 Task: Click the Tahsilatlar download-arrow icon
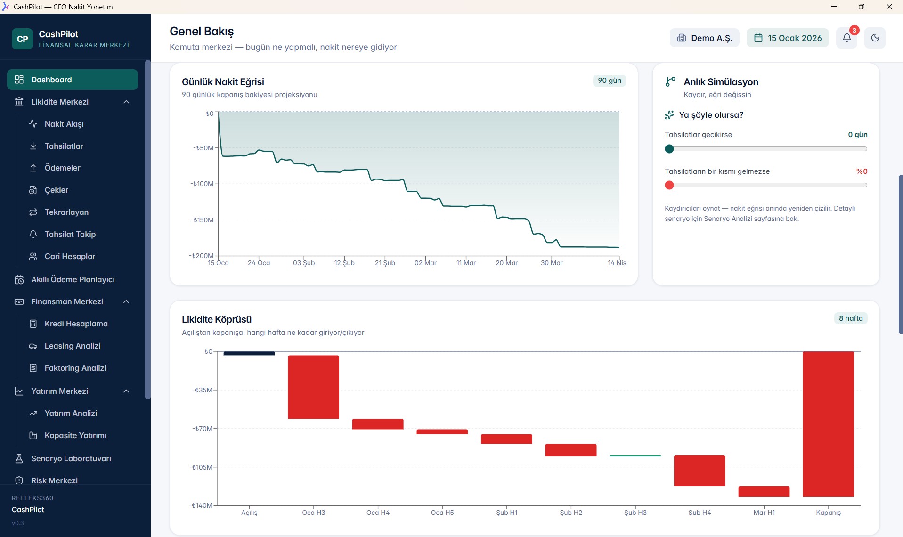(33, 146)
